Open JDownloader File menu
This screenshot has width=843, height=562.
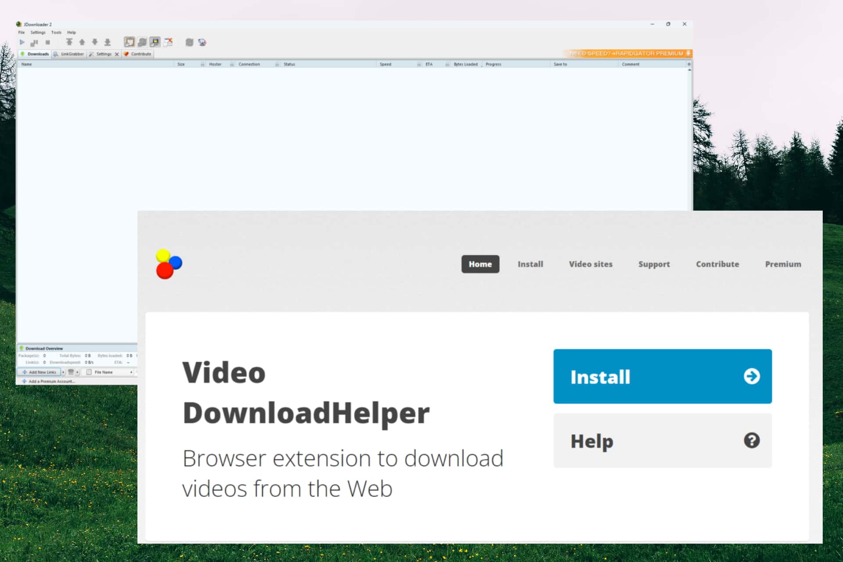point(21,32)
